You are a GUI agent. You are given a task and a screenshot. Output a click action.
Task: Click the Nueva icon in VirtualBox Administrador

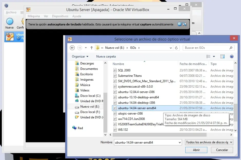click(x=9, y=21)
